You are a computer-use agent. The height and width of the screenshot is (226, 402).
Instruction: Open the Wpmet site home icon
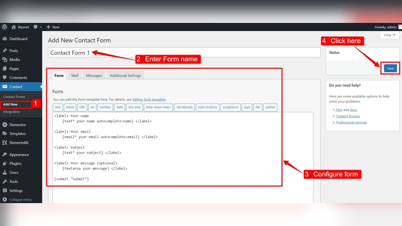pyautogui.click(x=14, y=27)
